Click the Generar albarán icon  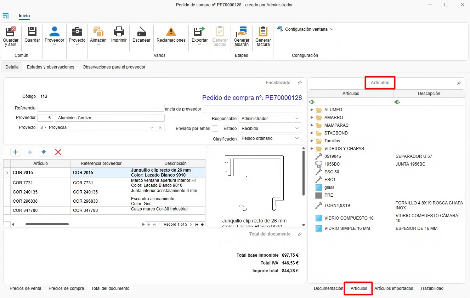tap(242, 31)
